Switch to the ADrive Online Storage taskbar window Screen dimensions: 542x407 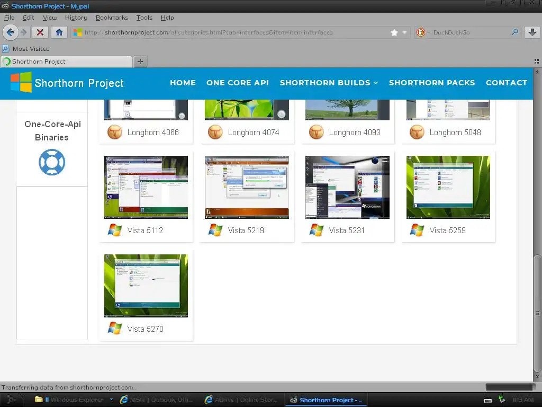pyautogui.click(x=241, y=400)
